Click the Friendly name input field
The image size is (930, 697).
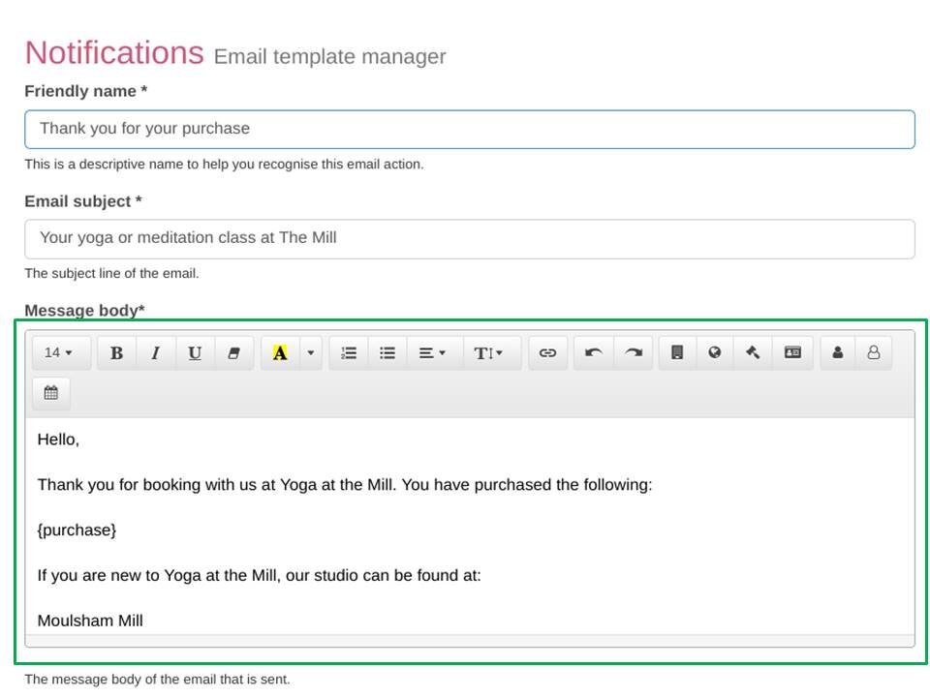(x=470, y=129)
